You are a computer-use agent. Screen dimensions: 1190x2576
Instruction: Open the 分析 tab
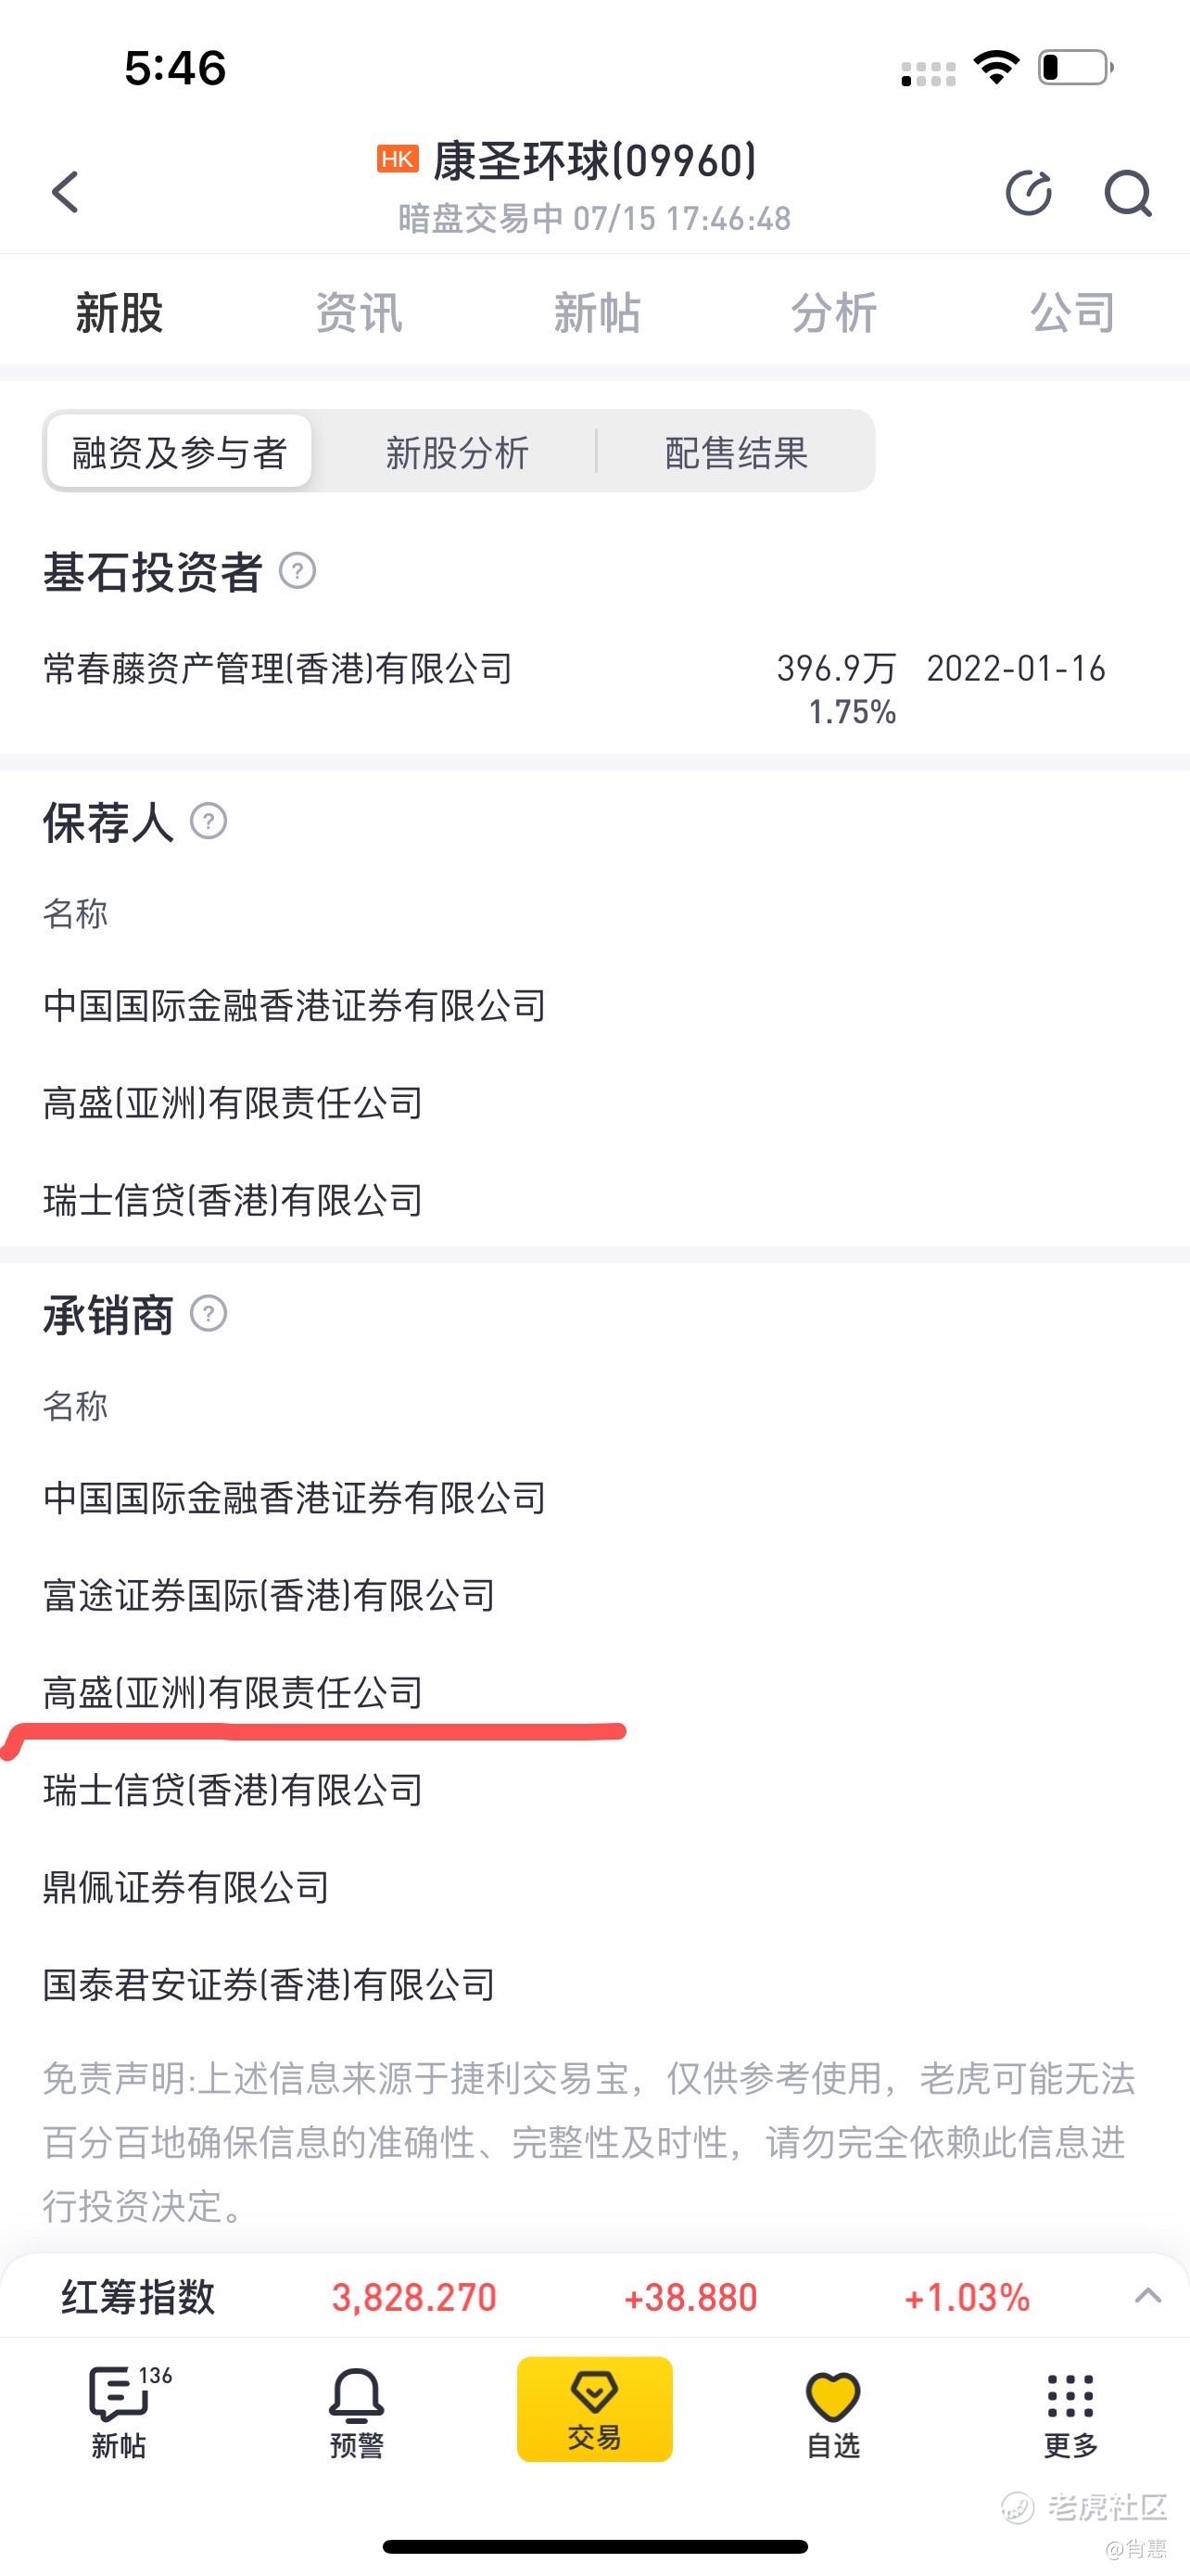pyautogui.click(x=834, y=313)
